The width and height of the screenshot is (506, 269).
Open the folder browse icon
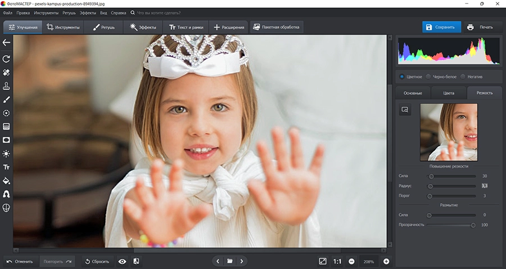pyautogui.click(x=230, y=261)
